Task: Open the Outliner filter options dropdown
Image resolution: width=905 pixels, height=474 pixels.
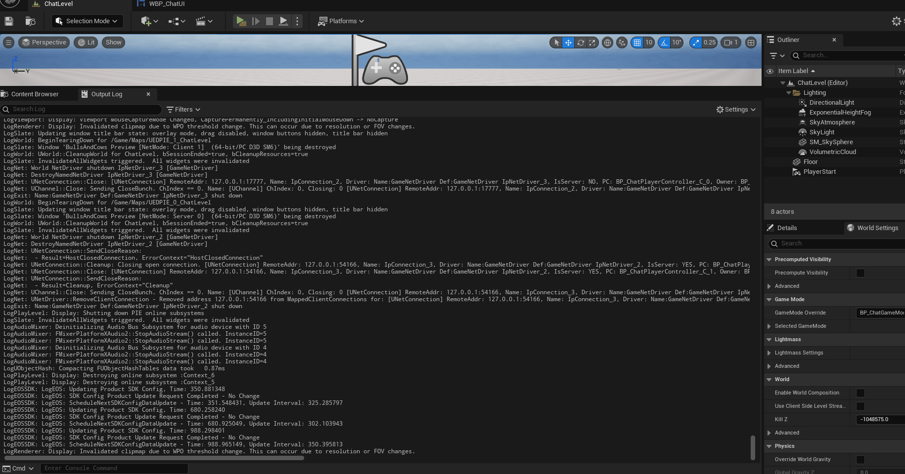Action: (x=777, y=56)
